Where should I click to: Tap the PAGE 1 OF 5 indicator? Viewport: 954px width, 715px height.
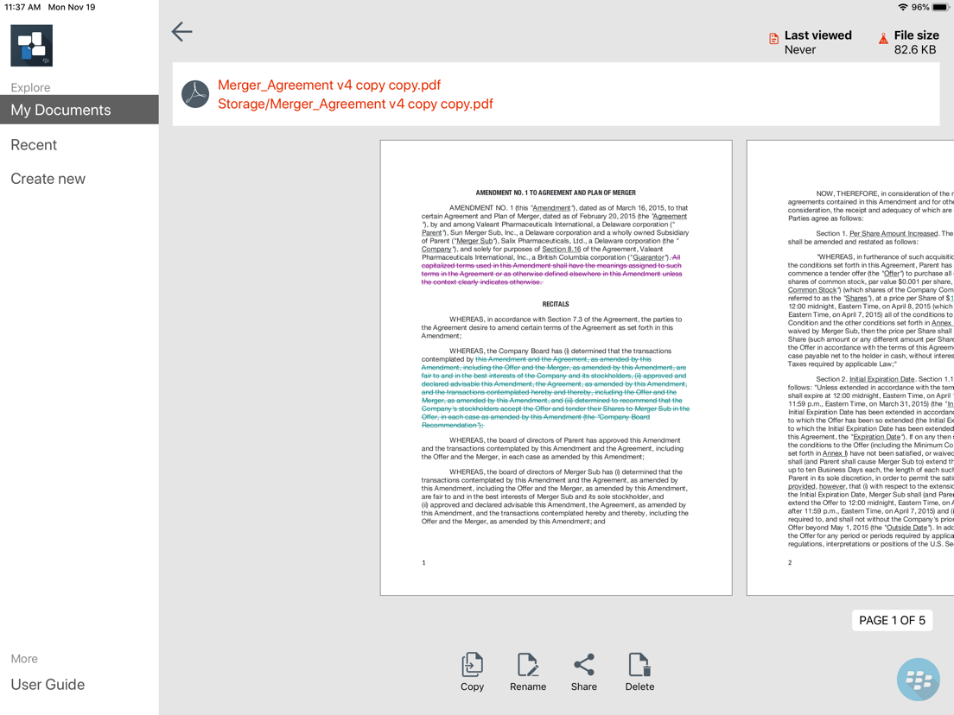tap(892, 620)
